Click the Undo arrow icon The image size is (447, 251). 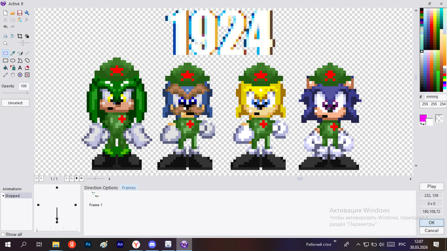pyautogui.click(x=5, y=27)
